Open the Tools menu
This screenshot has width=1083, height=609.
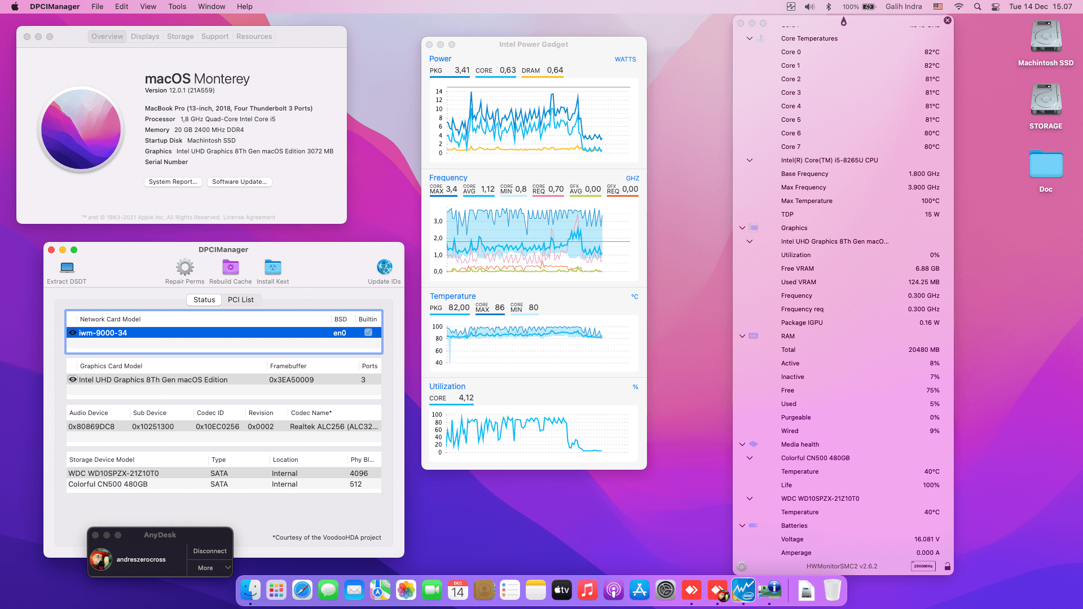coord(177,7)
